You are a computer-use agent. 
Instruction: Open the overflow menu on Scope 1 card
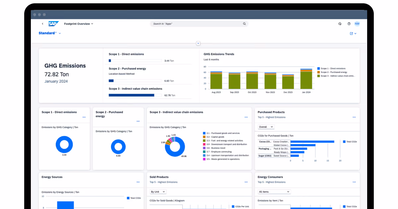click(x=84, y=117)
